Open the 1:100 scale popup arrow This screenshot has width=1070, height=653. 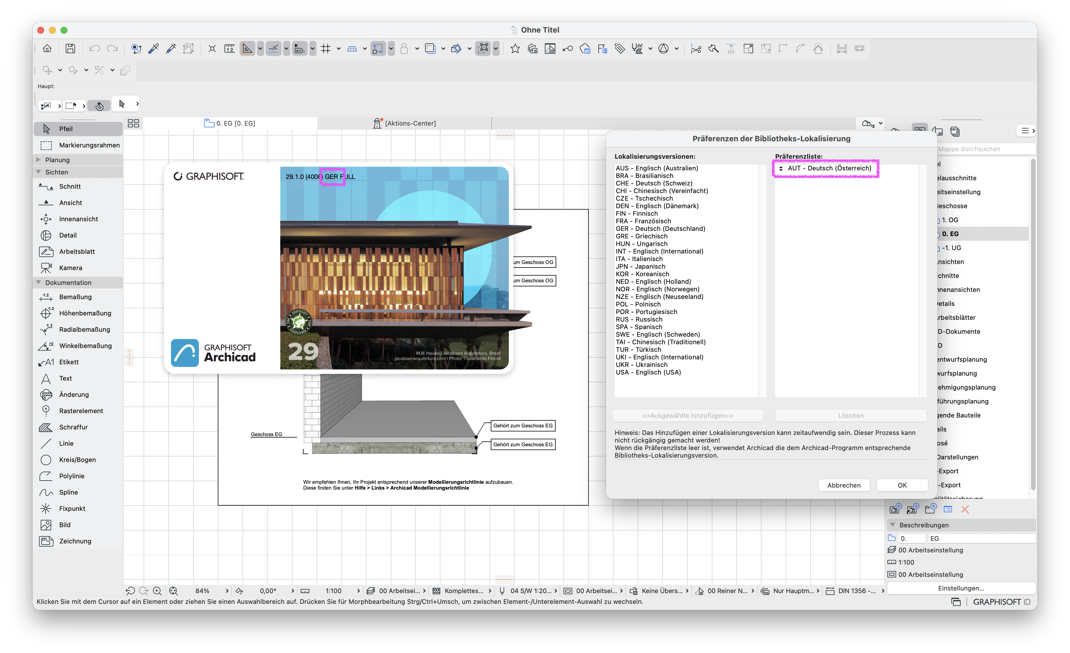click(358, 591)
